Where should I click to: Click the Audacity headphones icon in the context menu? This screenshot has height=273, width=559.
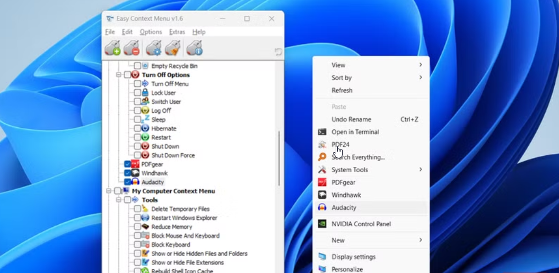coord(322,208)
